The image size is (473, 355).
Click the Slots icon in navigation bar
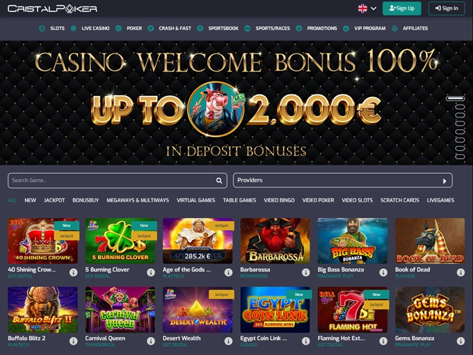coord(42,28)
